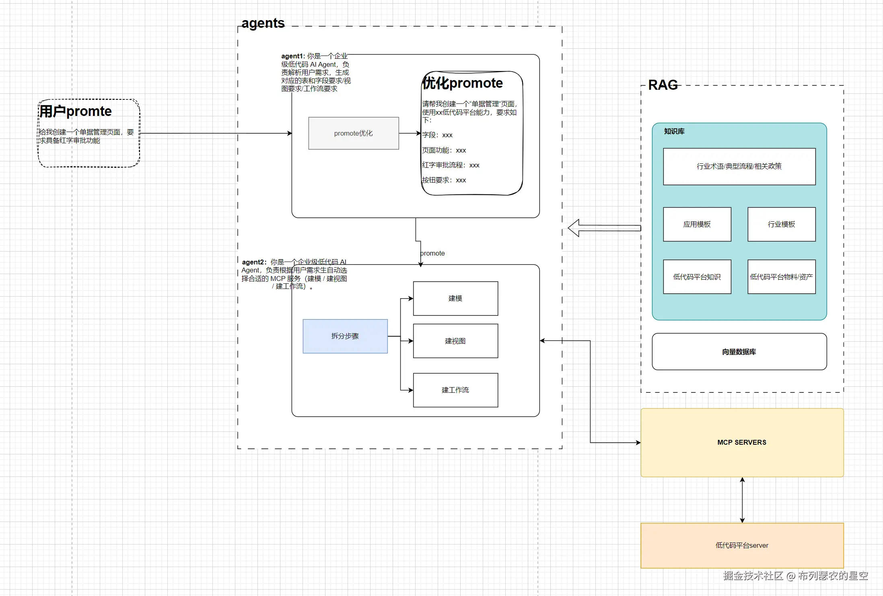Click the 建工作流 step box
Screen dimensions: 883x596
point(455,390)
